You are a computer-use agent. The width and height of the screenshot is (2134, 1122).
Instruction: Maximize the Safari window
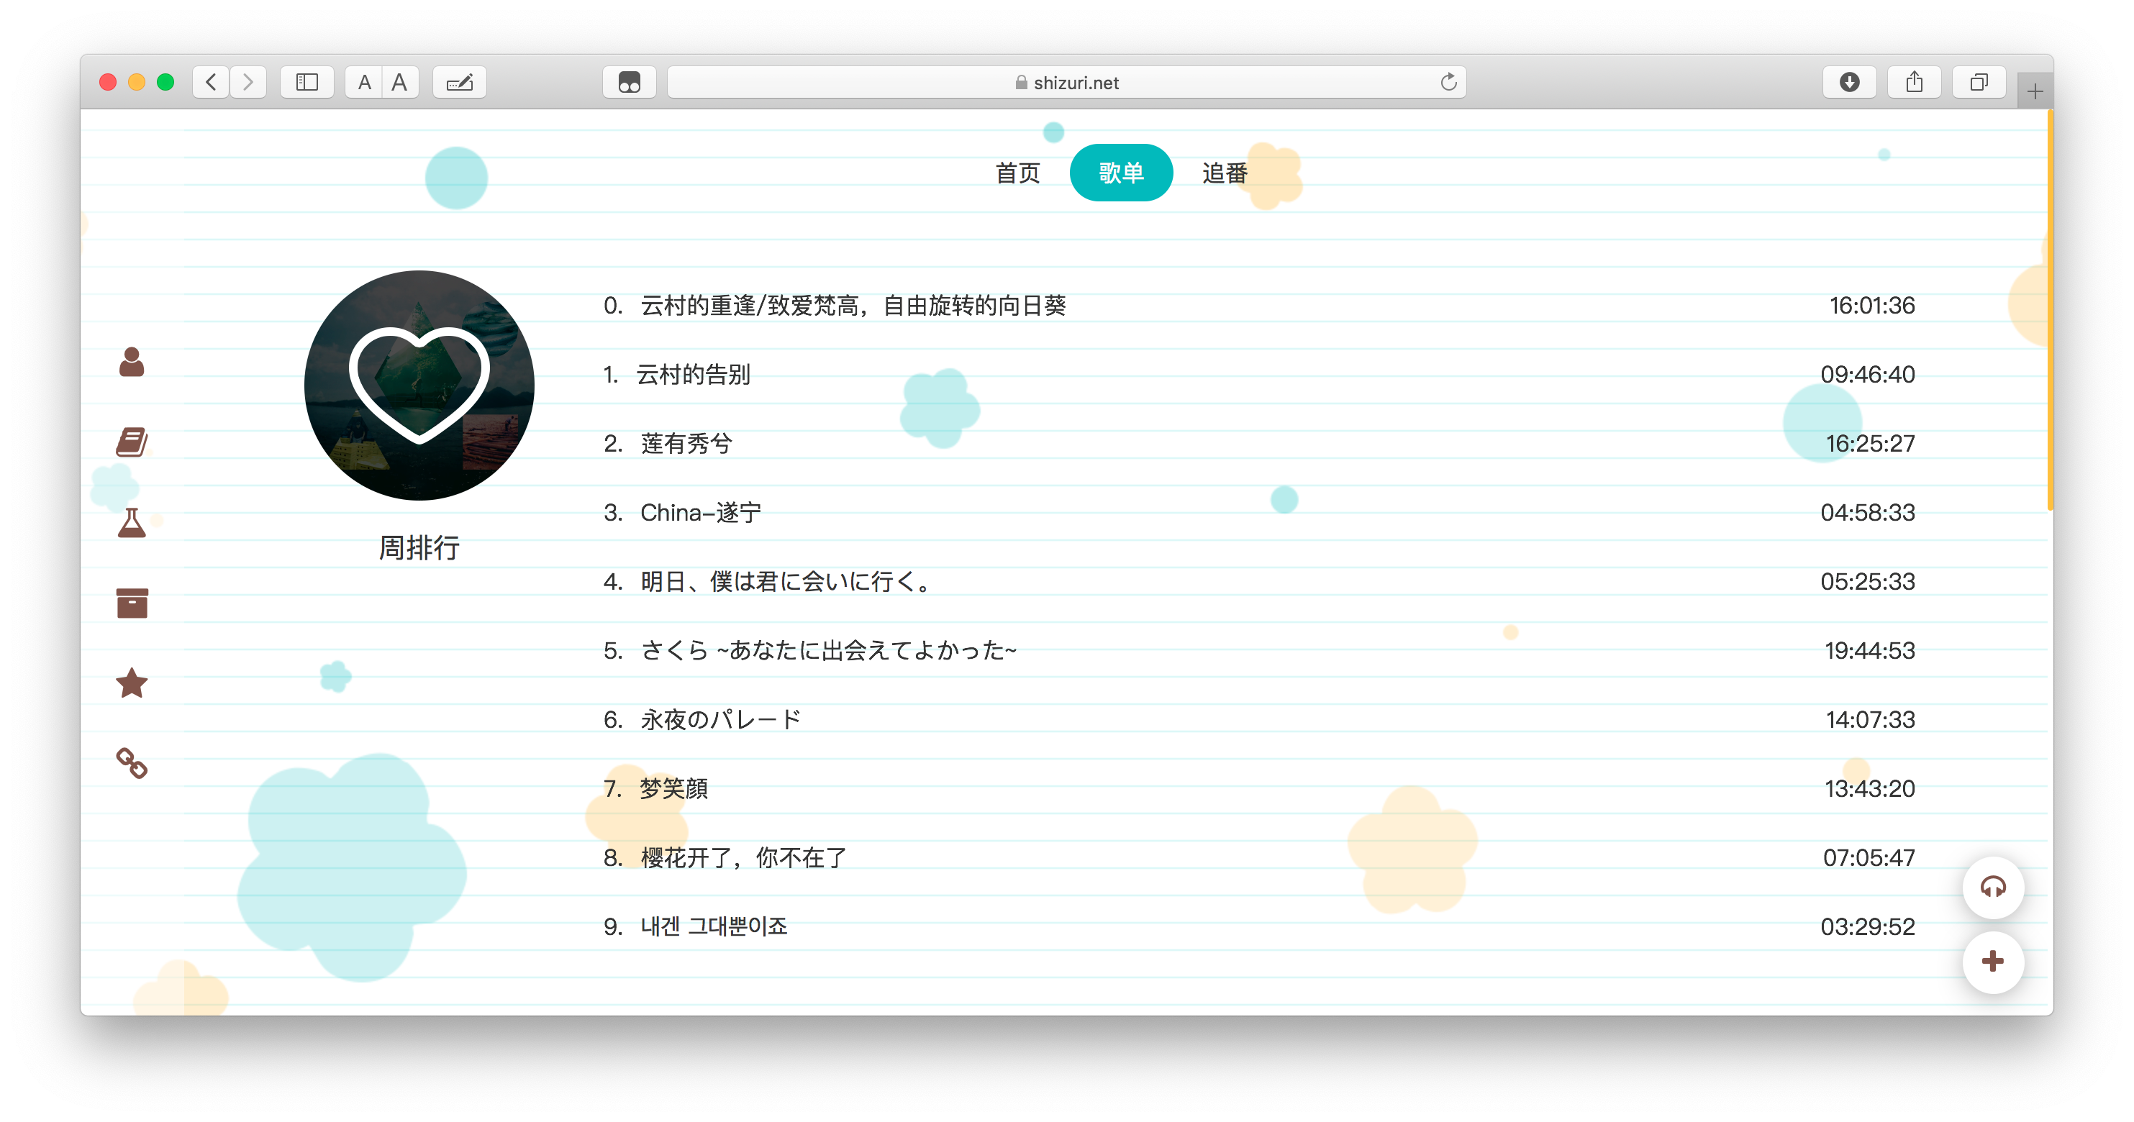165,82
